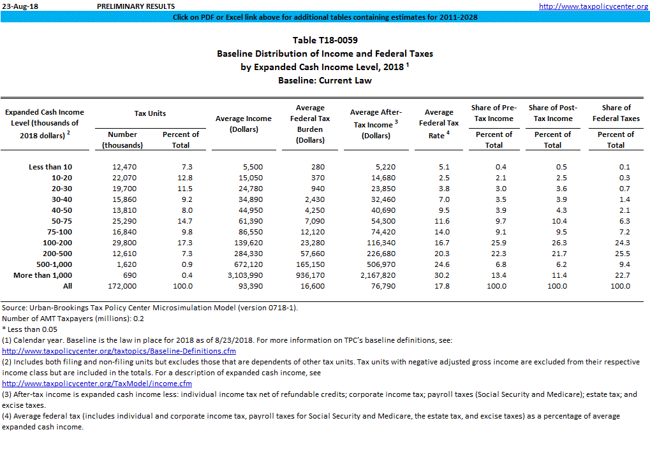This screenshot has width=650, height=467.
Task: Click the PRELIMINARY RESULTS label
Action: pyautogui.click(x=135, y=6)
